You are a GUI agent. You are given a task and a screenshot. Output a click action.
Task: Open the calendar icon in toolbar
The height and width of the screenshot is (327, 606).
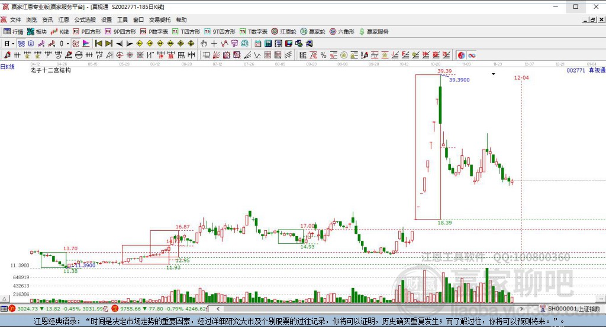click(258, 44)
